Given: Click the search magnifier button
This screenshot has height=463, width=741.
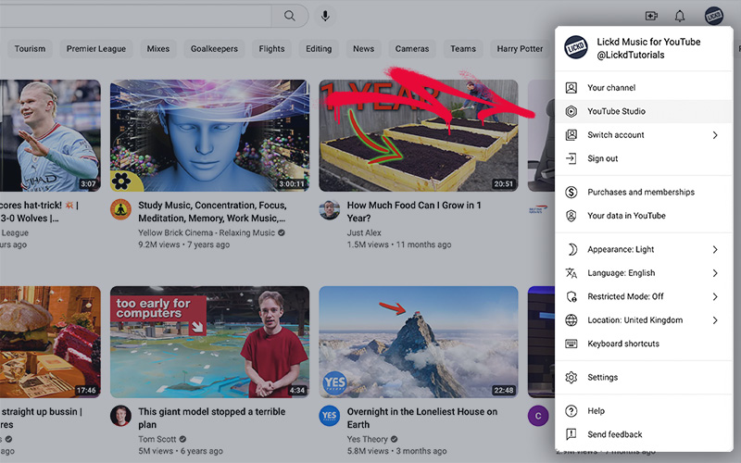Looking at the screenshot, I should pos(290,16).
